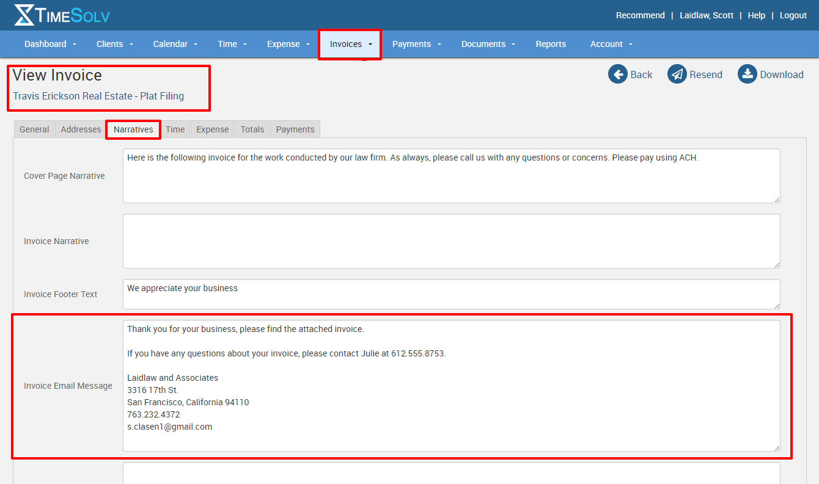Click the Logout link
Viewport: 819px width, 484px height.
tap(793, 15)
